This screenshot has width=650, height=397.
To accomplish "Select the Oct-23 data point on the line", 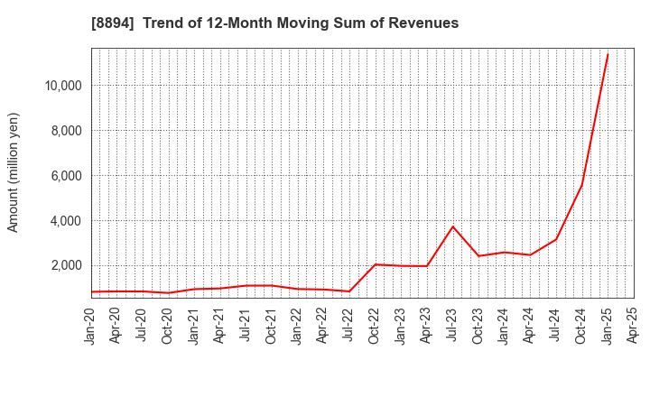I will tap(478, 256).
